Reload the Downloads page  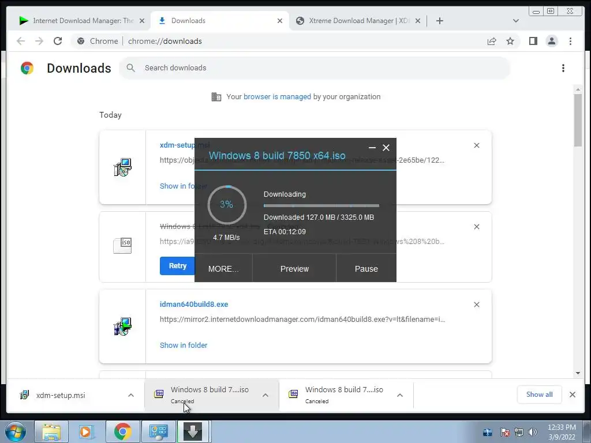tap(58, 41)
